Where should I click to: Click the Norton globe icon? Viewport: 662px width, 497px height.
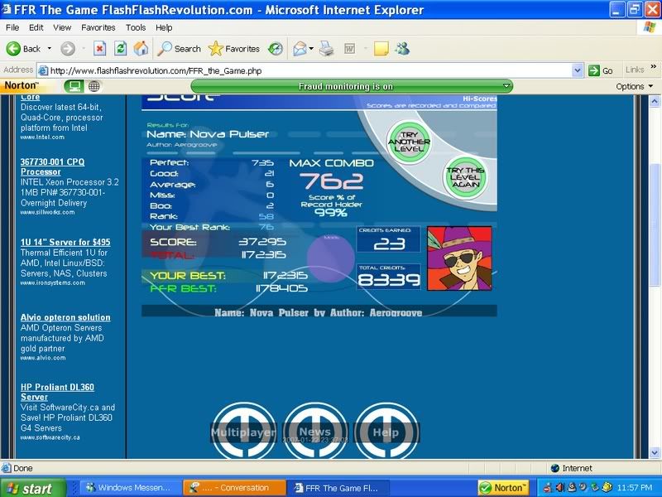pyautogui.click(x=94, y=86)
